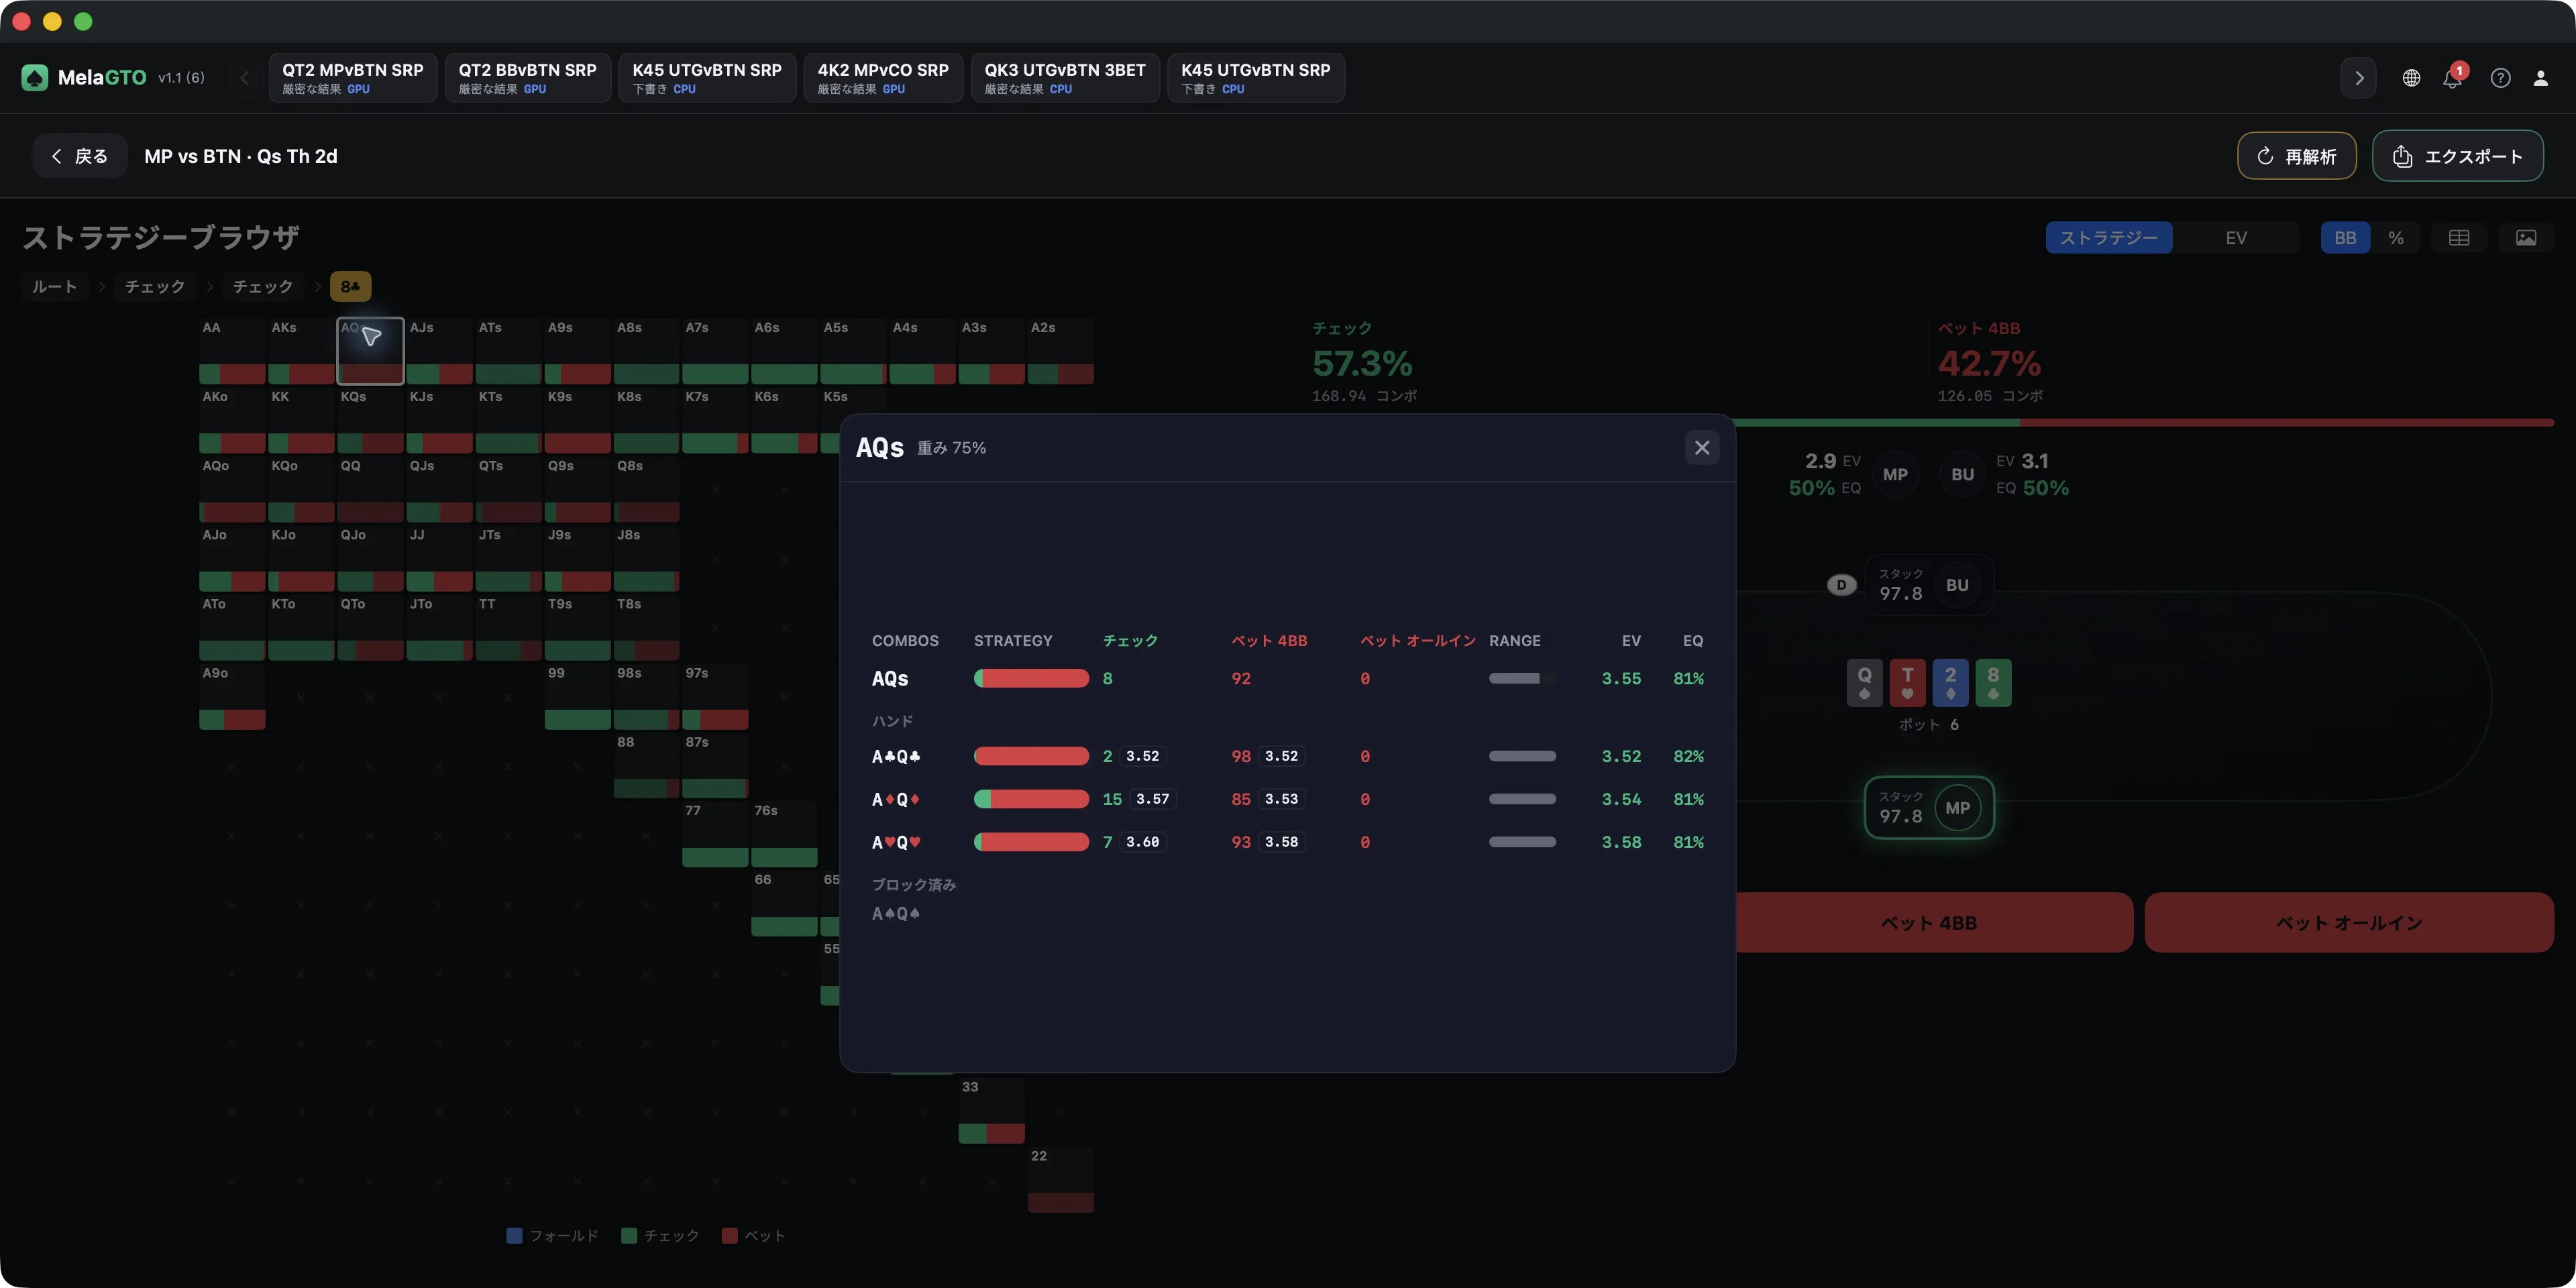Open the help question mark icon
Screen dimensions: 2576x1288
(2500, 78)
